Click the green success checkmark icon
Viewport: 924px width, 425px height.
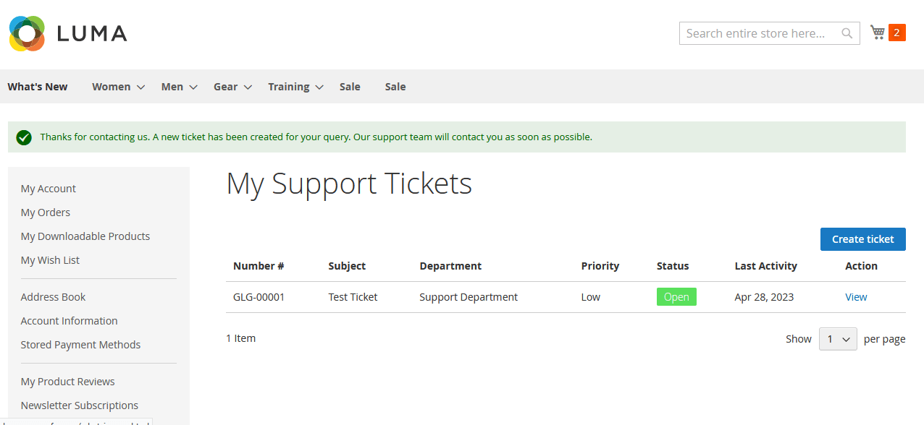coord(24,137)
